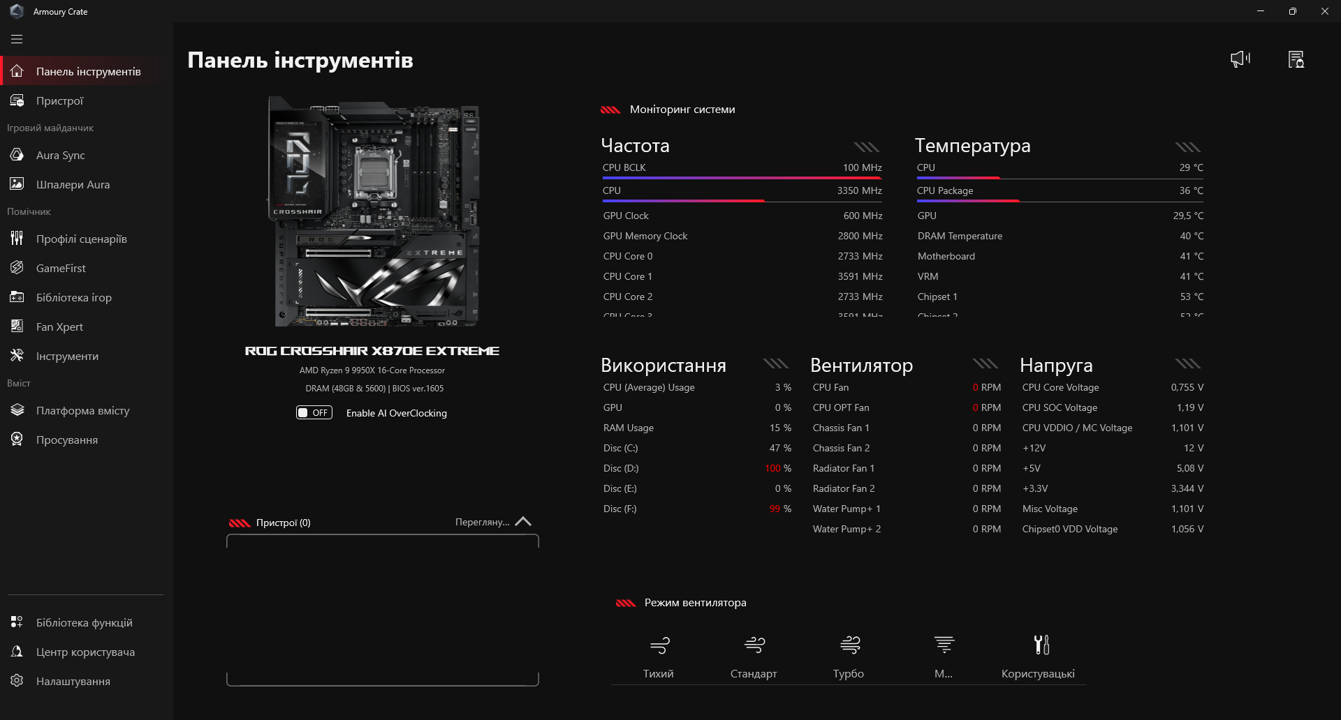This screenshot has height=720, width=1341.
Task: Open Fan Xpert from the sidebar
Action: pos(87,327)
